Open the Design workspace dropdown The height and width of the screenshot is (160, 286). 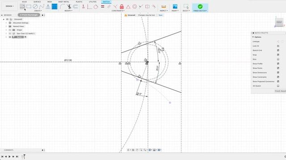(9, 6)
